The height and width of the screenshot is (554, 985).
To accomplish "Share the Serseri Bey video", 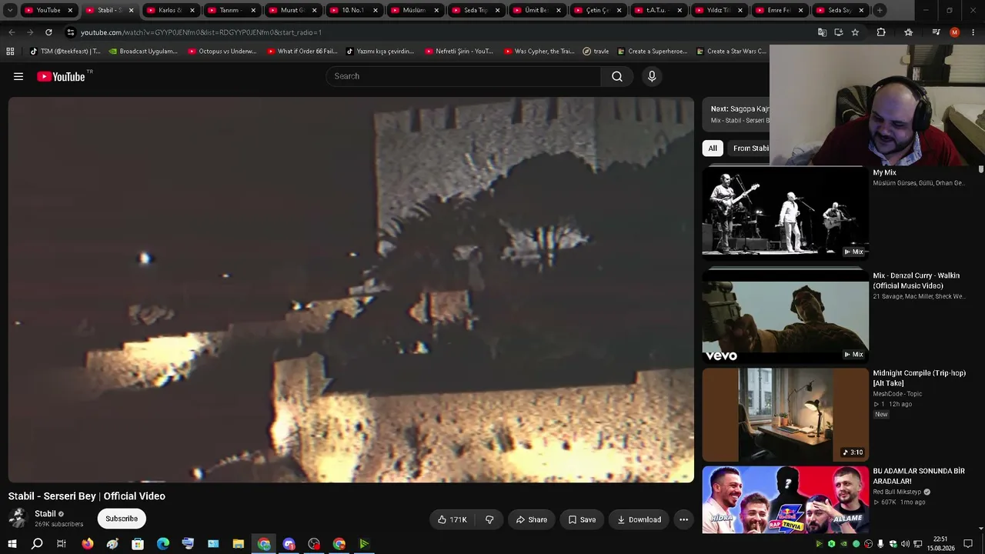I will [x=531, y=519].
